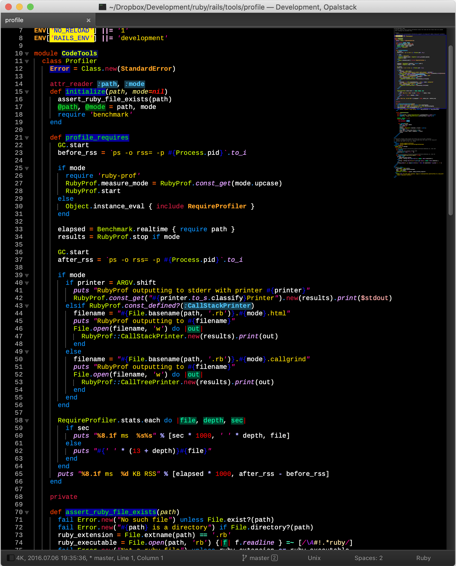Click the panel switcher icon in status bar
Viewport: 456px width, 566px height.
[10, 558]
